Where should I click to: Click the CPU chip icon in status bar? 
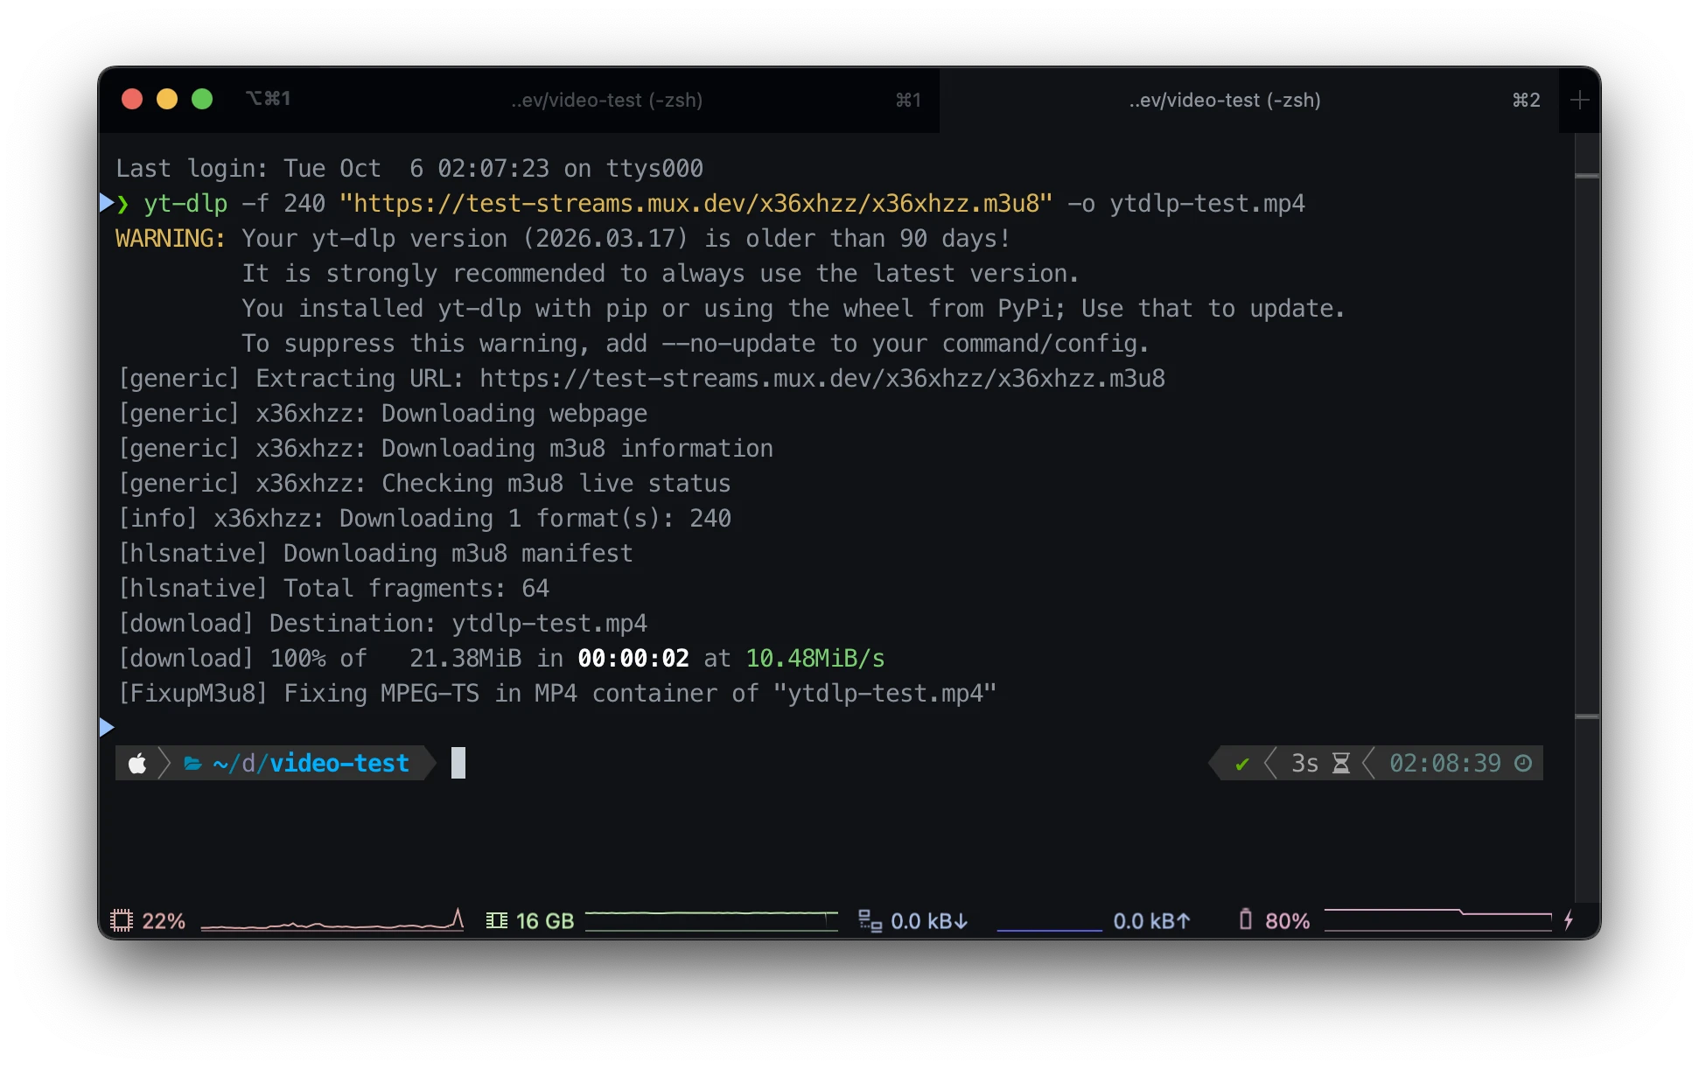coord(122,920)
